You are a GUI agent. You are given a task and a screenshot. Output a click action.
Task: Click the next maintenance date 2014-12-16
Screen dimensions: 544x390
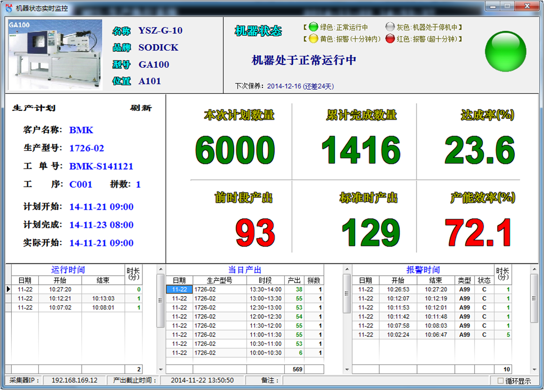tap(284, 86)
